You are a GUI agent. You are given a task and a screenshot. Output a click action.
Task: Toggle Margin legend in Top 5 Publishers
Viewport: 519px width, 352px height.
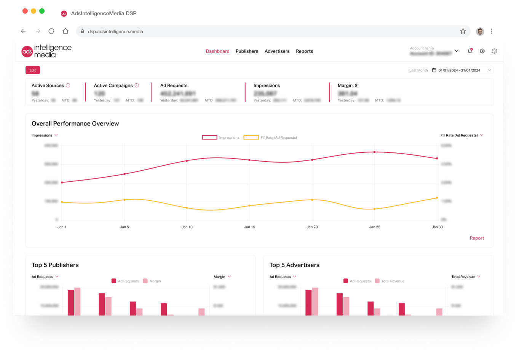(152, 281)
